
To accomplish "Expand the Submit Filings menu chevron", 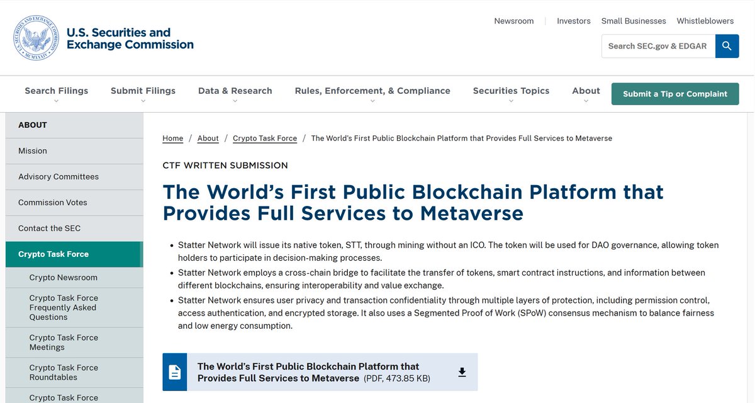I will 143,101.
